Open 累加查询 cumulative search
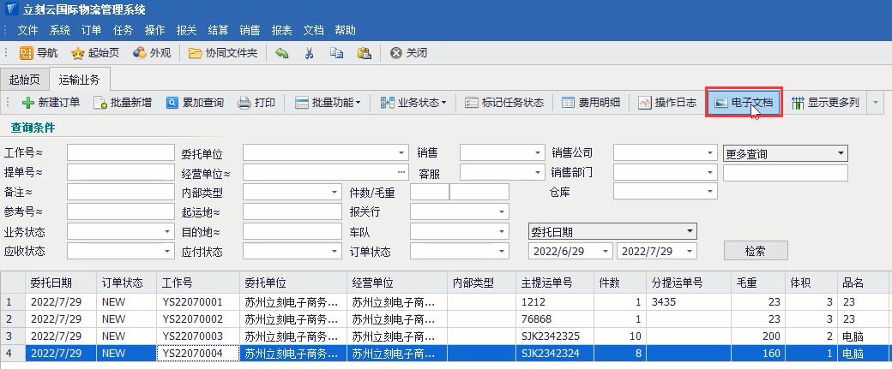Screen dimensions: 892x369 point(195,103)
